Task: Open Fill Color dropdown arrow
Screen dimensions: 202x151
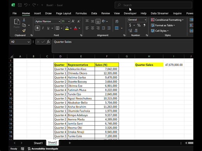Action: point(71,28)
